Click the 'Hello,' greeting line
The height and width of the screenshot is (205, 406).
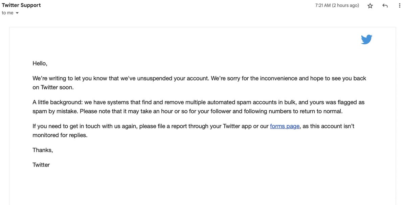pos(40,63)
